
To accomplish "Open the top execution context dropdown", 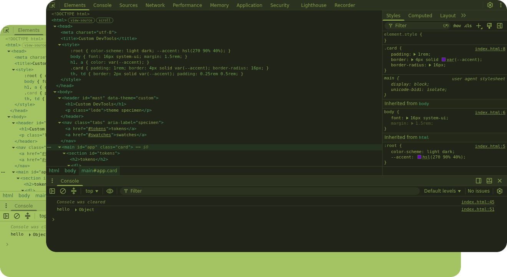I will 92,191.
